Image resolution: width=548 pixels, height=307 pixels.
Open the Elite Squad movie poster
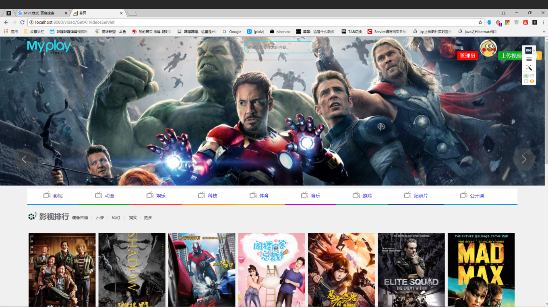point(411,270)
